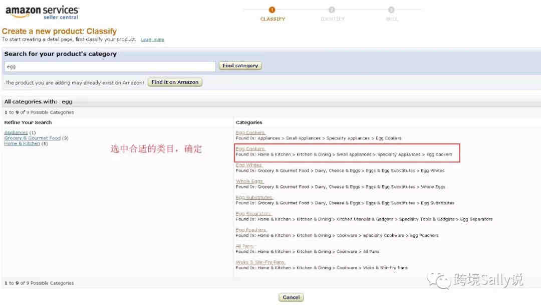The width and height of the screenshot is (541, 305).
Task: Select the Egg Poachers category
Action: (251, 230)
